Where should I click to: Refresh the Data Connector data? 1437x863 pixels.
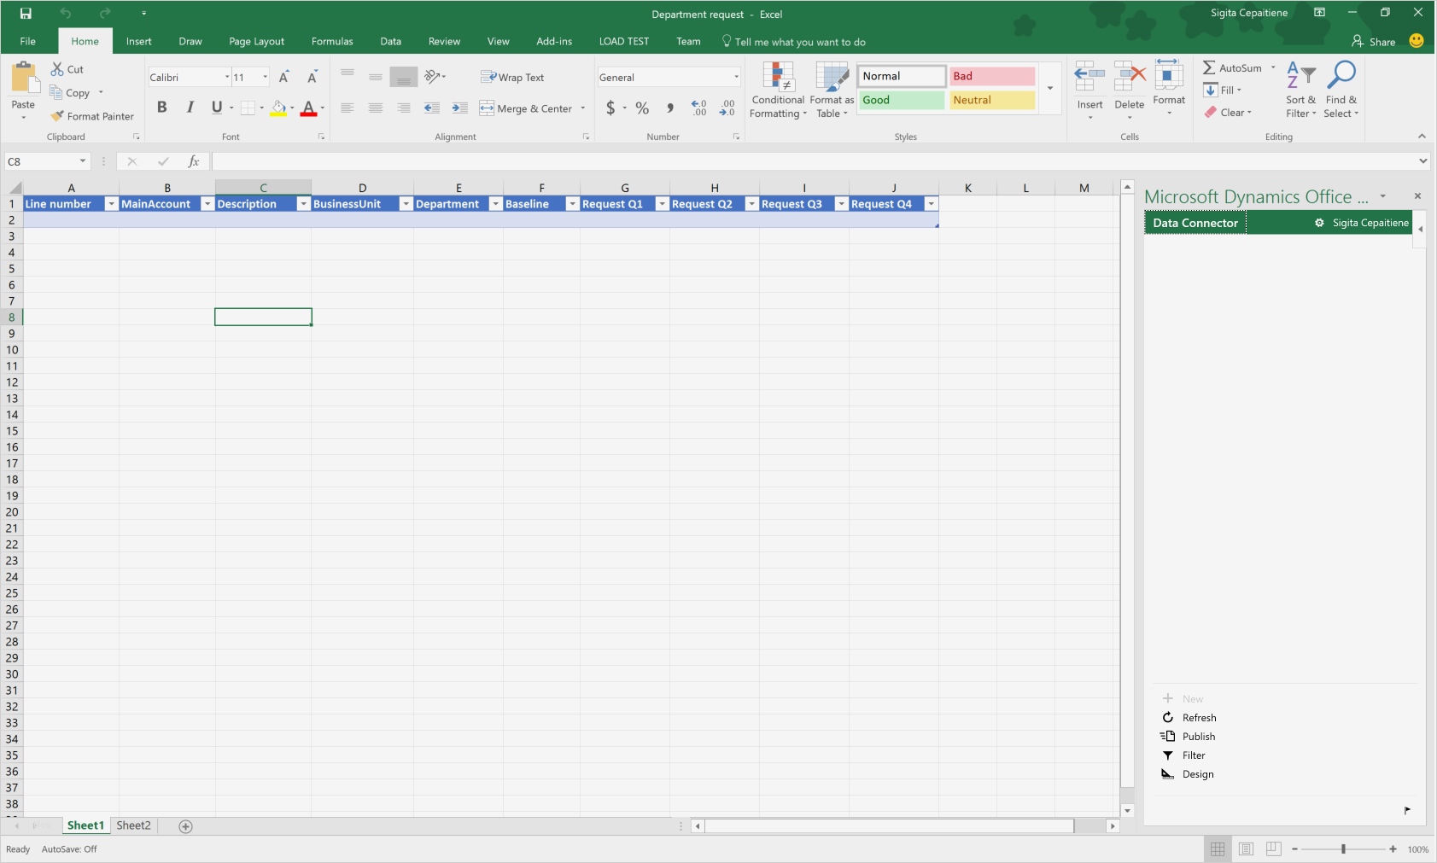(1197, 717)
